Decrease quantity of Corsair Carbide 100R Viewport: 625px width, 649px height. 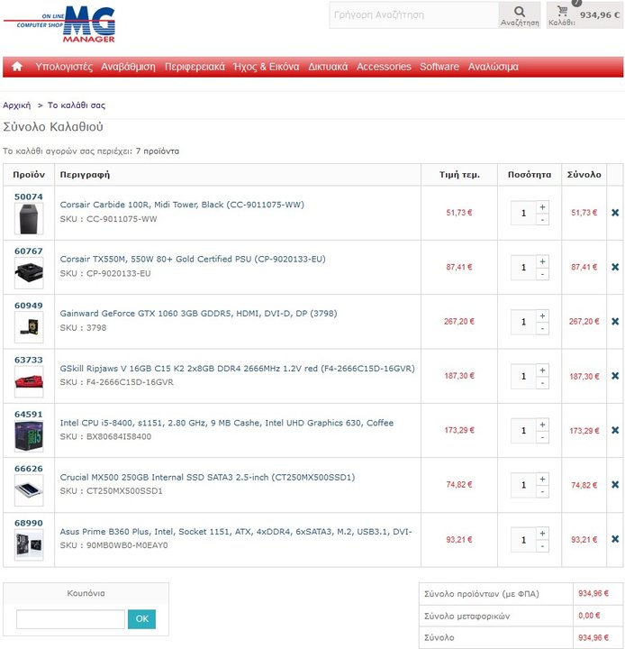point(542,219)
